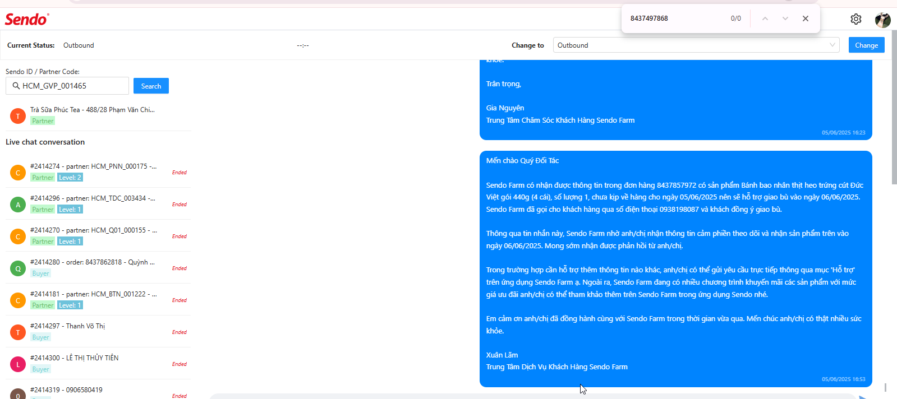Image resolution: width=897 pixels, height=399 pixels.
Task: Click pink avatar L of conversation #2414300
Action: [18, 364]
